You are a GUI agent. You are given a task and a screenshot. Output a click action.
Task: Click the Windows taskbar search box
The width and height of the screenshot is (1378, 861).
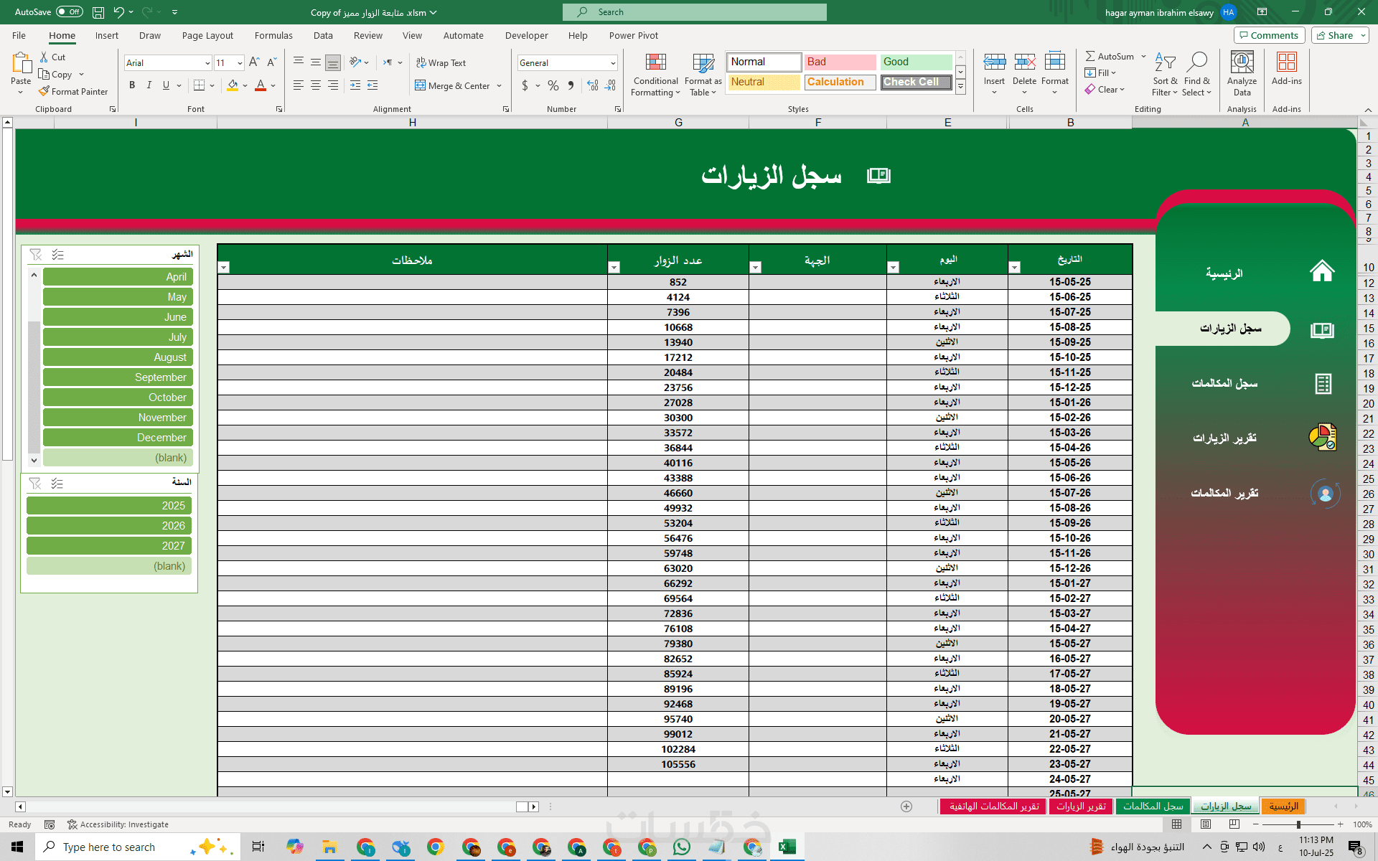click(109, 847)
